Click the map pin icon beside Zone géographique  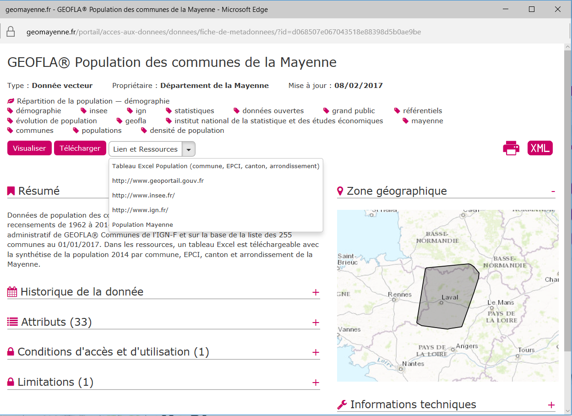click(x=340, y=191)
